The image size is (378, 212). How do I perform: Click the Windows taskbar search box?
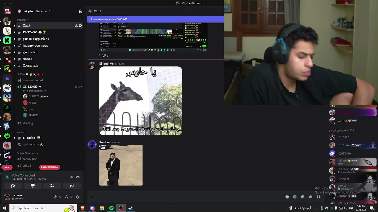coord(43,208)
